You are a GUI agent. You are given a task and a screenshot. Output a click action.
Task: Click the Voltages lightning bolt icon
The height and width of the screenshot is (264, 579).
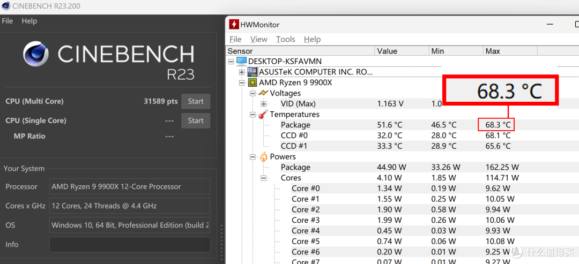[264, 93]
